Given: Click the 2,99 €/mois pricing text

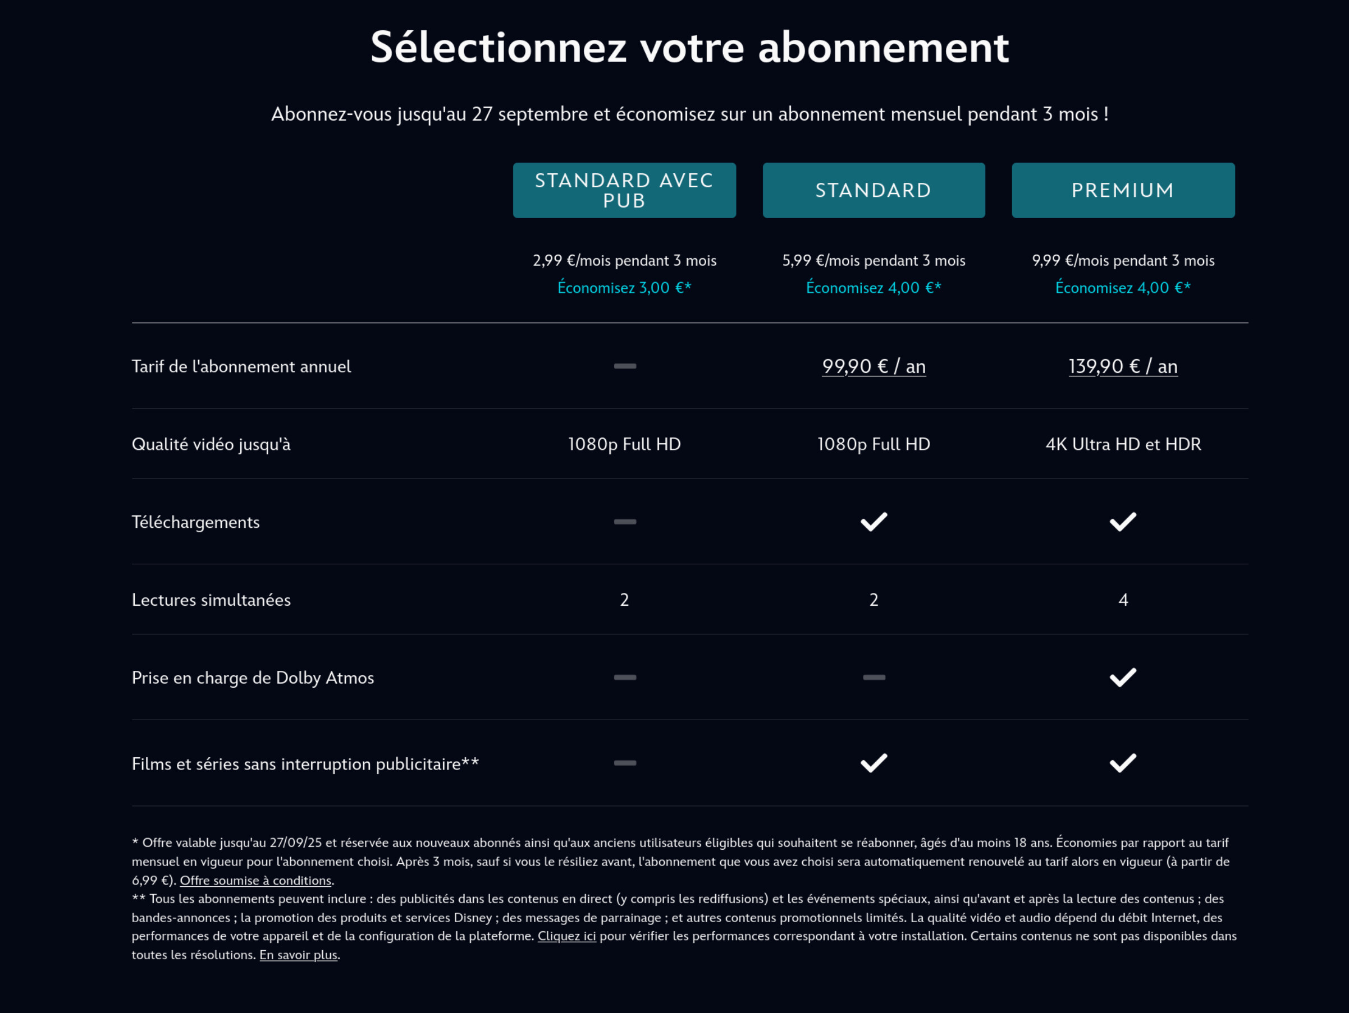Looking at the screenshot, I should tap(624, 260).
